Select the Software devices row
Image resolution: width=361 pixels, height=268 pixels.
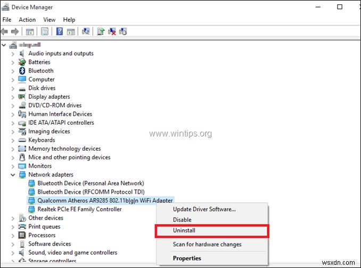[50, 244]
